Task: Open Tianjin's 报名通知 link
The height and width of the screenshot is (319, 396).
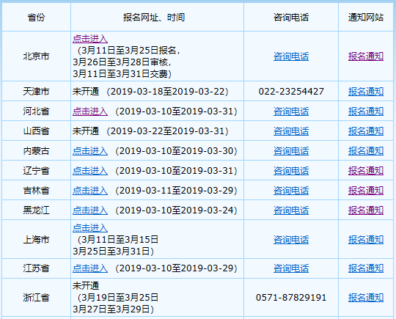Action: [366, 92]
